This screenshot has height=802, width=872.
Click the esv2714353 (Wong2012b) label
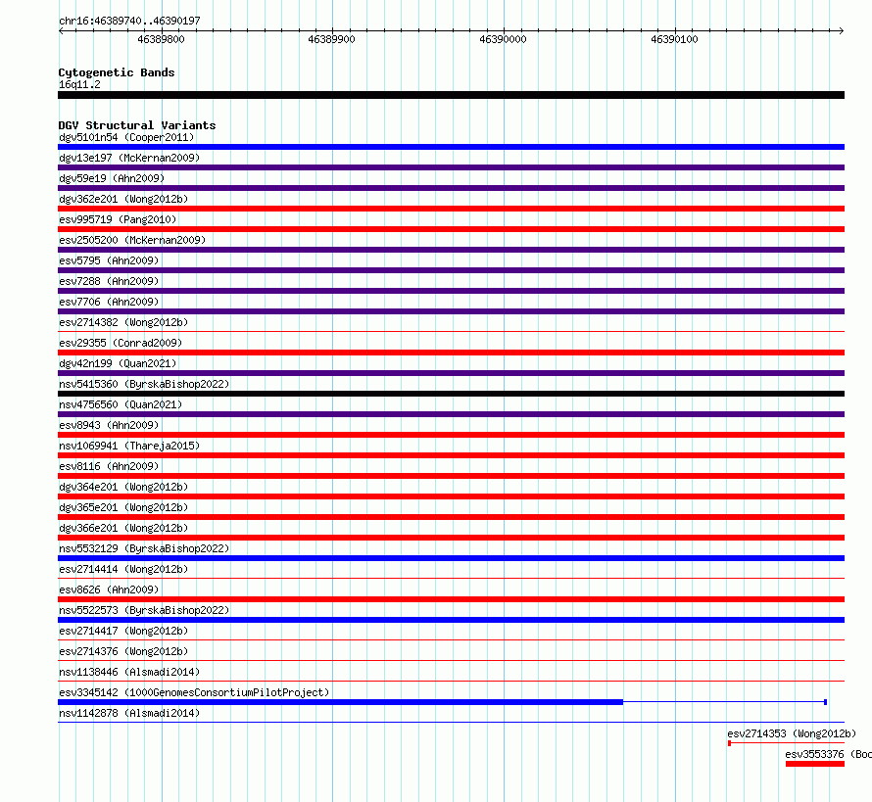[x=792, y=733]
